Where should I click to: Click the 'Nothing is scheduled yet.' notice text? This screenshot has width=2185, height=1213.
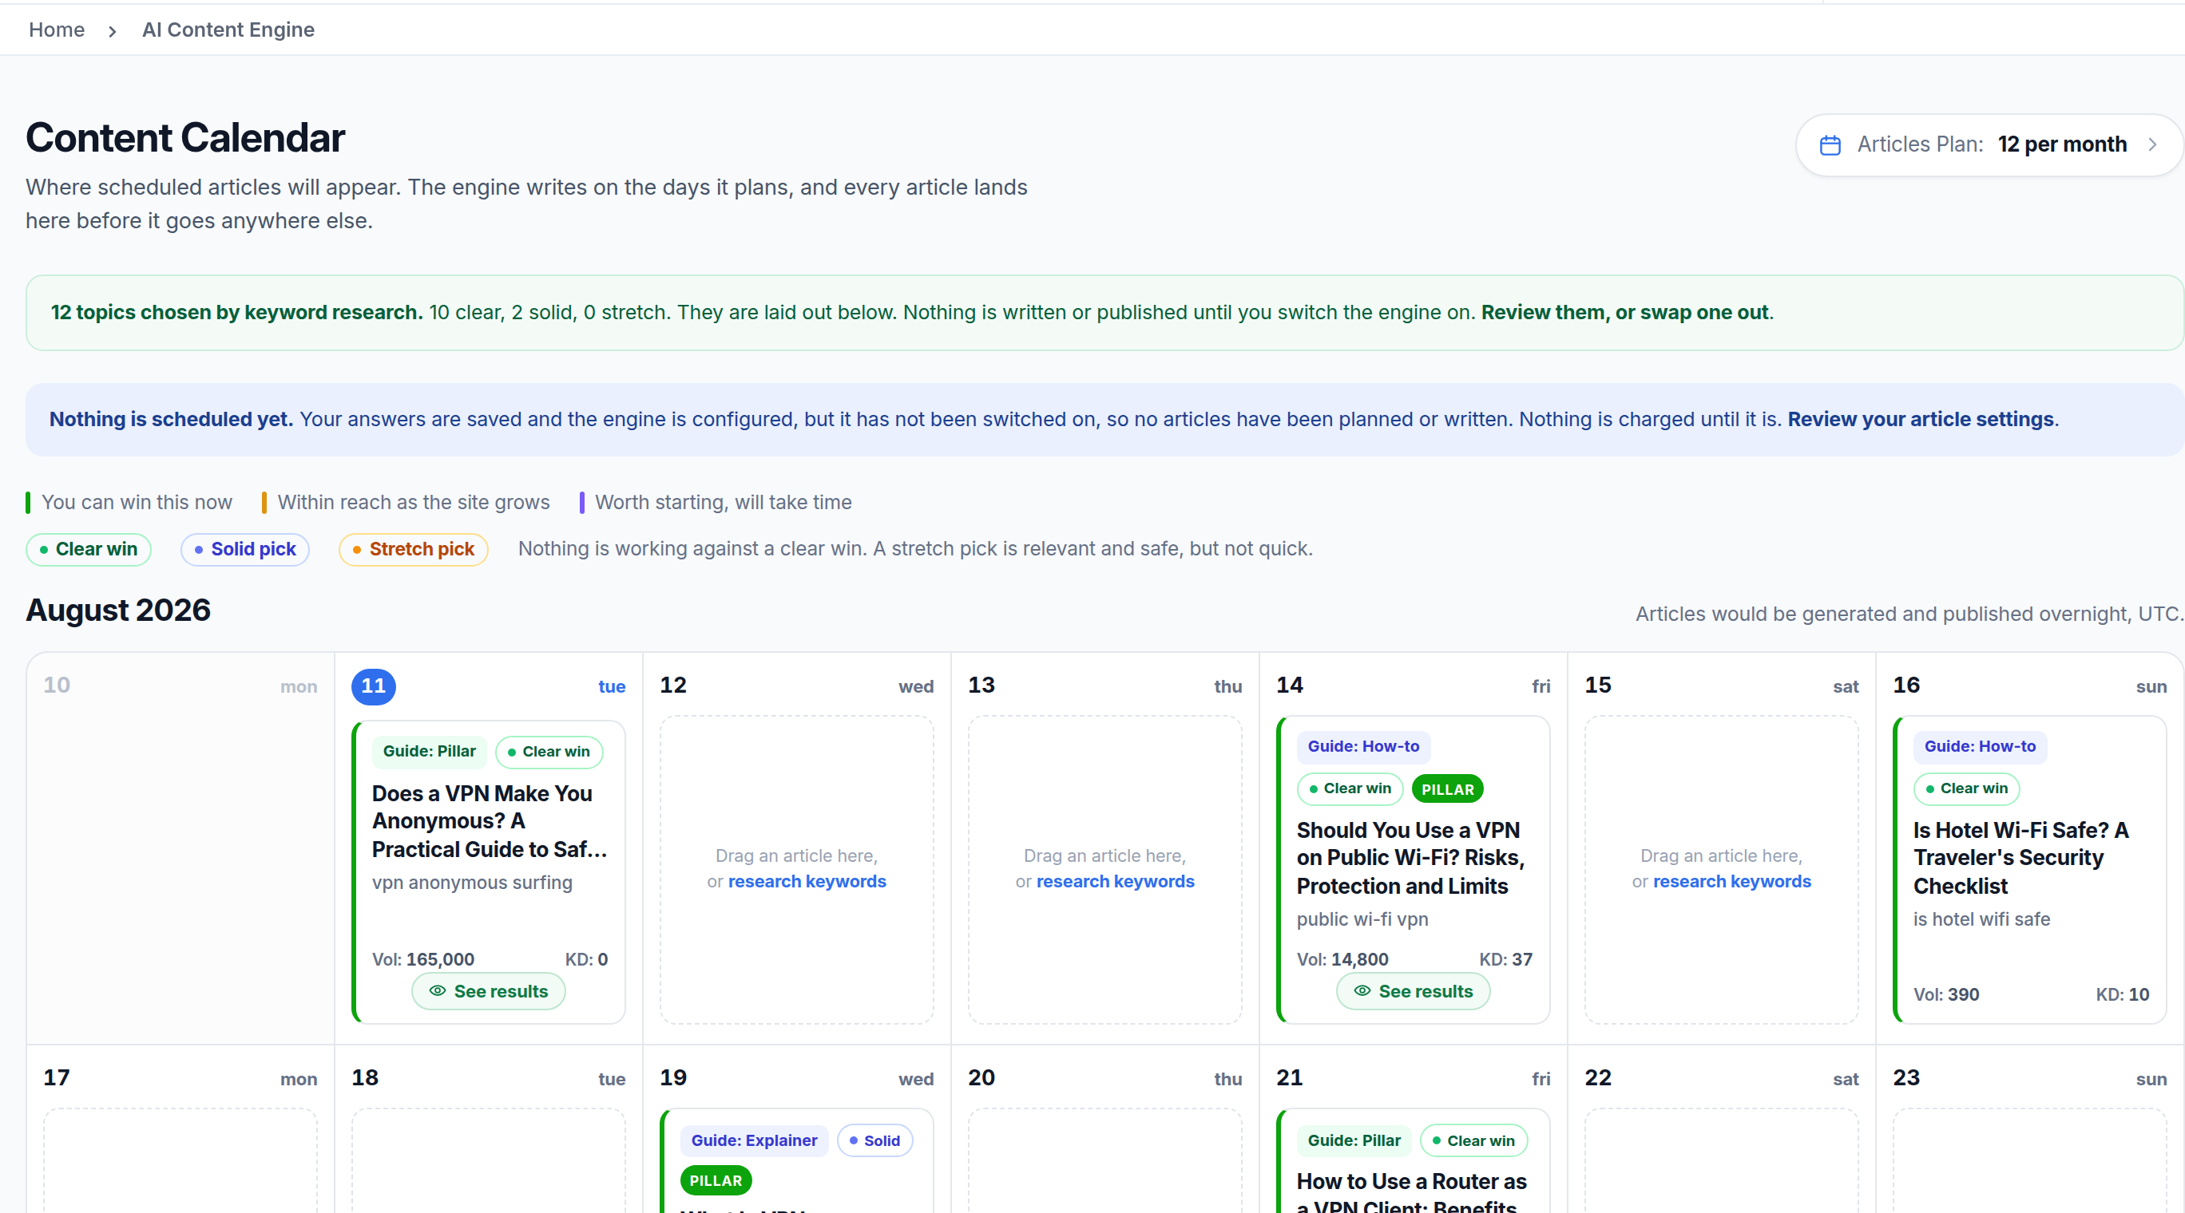pyautogui.click(x=172, y=420)
